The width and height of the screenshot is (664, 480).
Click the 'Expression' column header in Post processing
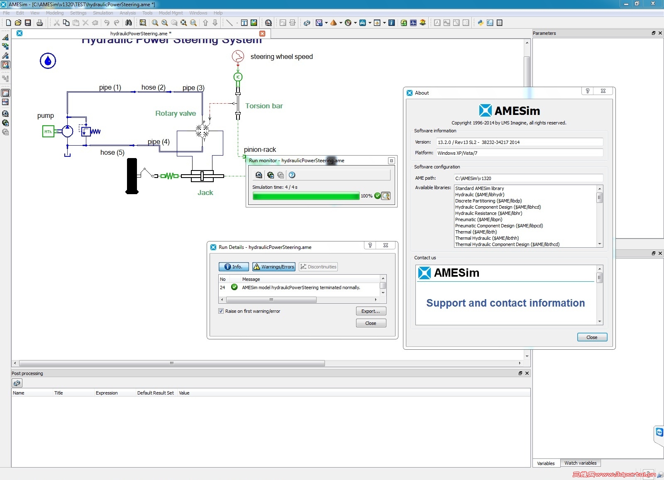tap(107, 393)
